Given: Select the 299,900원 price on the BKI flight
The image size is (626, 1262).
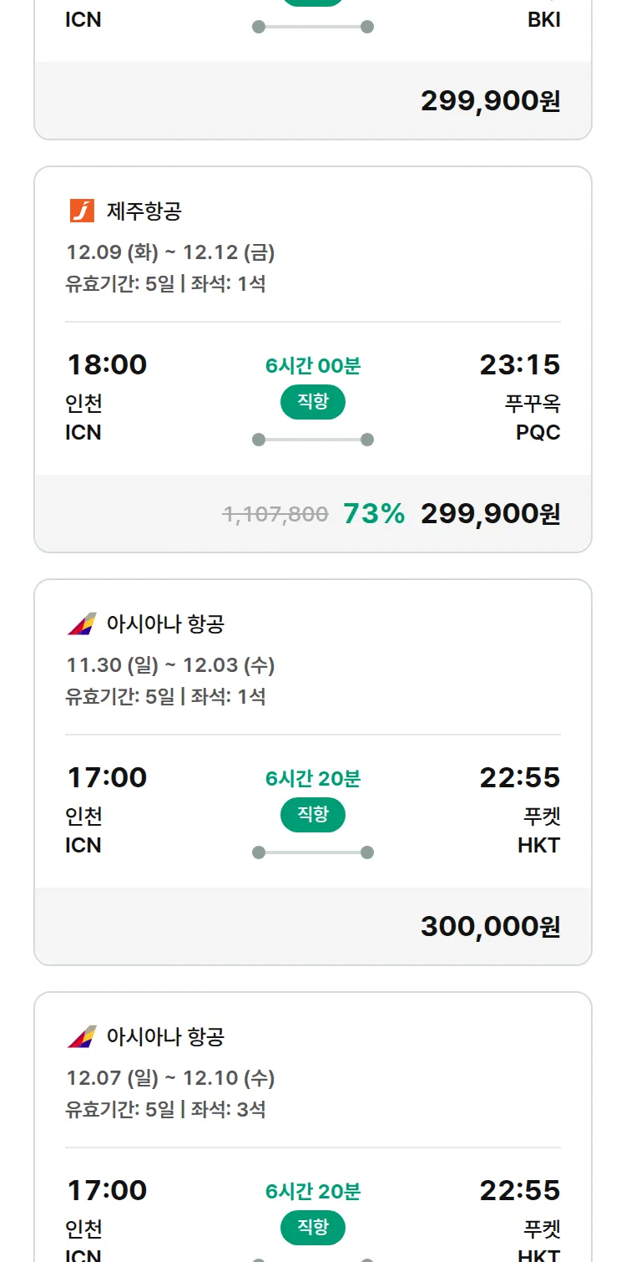Looking at the screenshot, I should (x=490, y=101).
